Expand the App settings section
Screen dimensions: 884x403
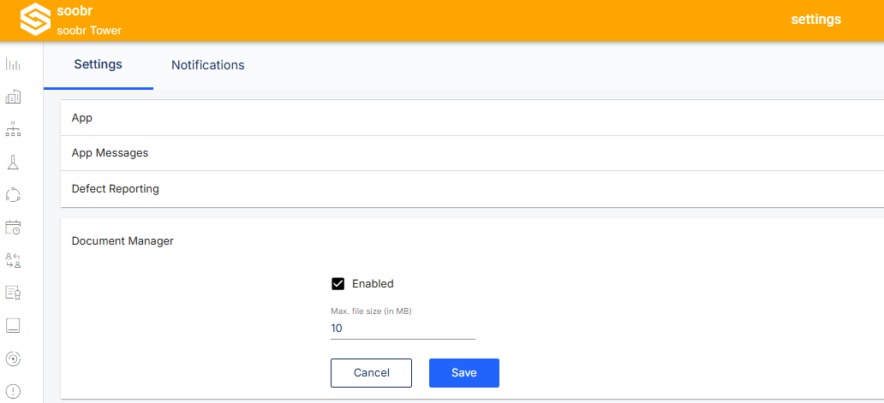[472, 117]
